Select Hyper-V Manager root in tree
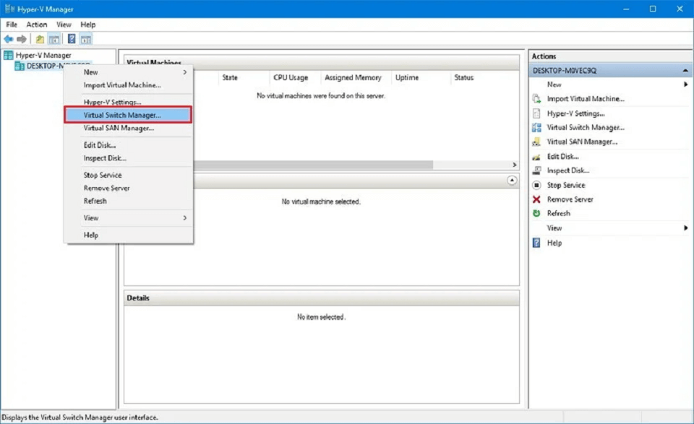Screen dimensions: 694x424 tap(43, 56)
